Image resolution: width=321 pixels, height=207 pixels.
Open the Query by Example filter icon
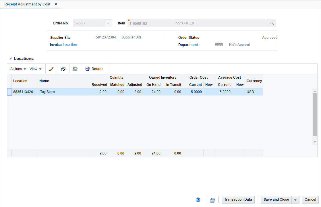pyautogui.click(x=75, y=69)
